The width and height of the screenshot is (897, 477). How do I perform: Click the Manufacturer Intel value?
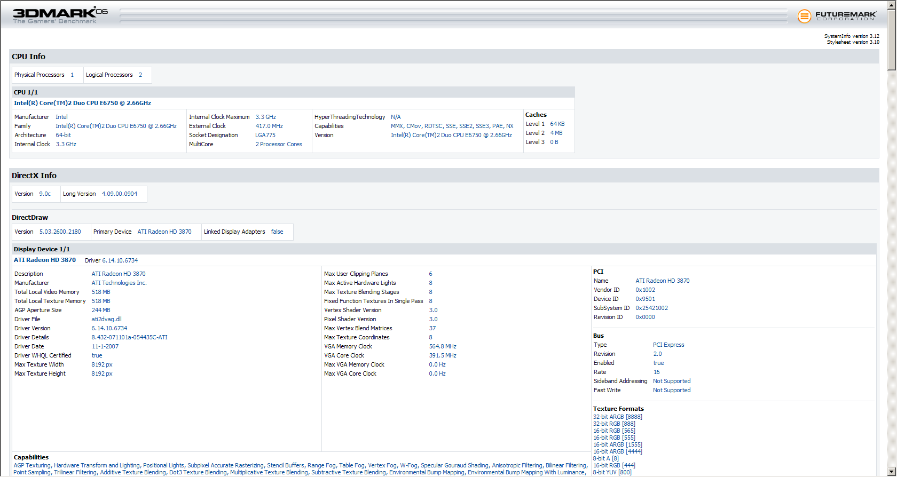(61, 117)
